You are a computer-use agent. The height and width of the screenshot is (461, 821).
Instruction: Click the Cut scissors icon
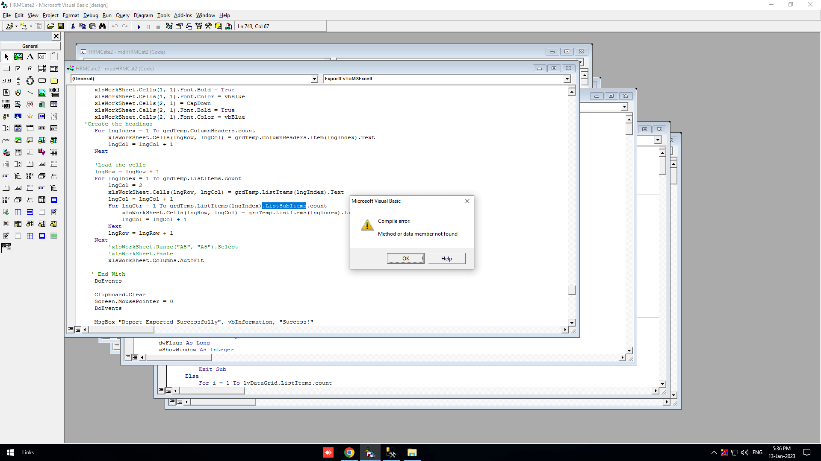tap(73, 26)
